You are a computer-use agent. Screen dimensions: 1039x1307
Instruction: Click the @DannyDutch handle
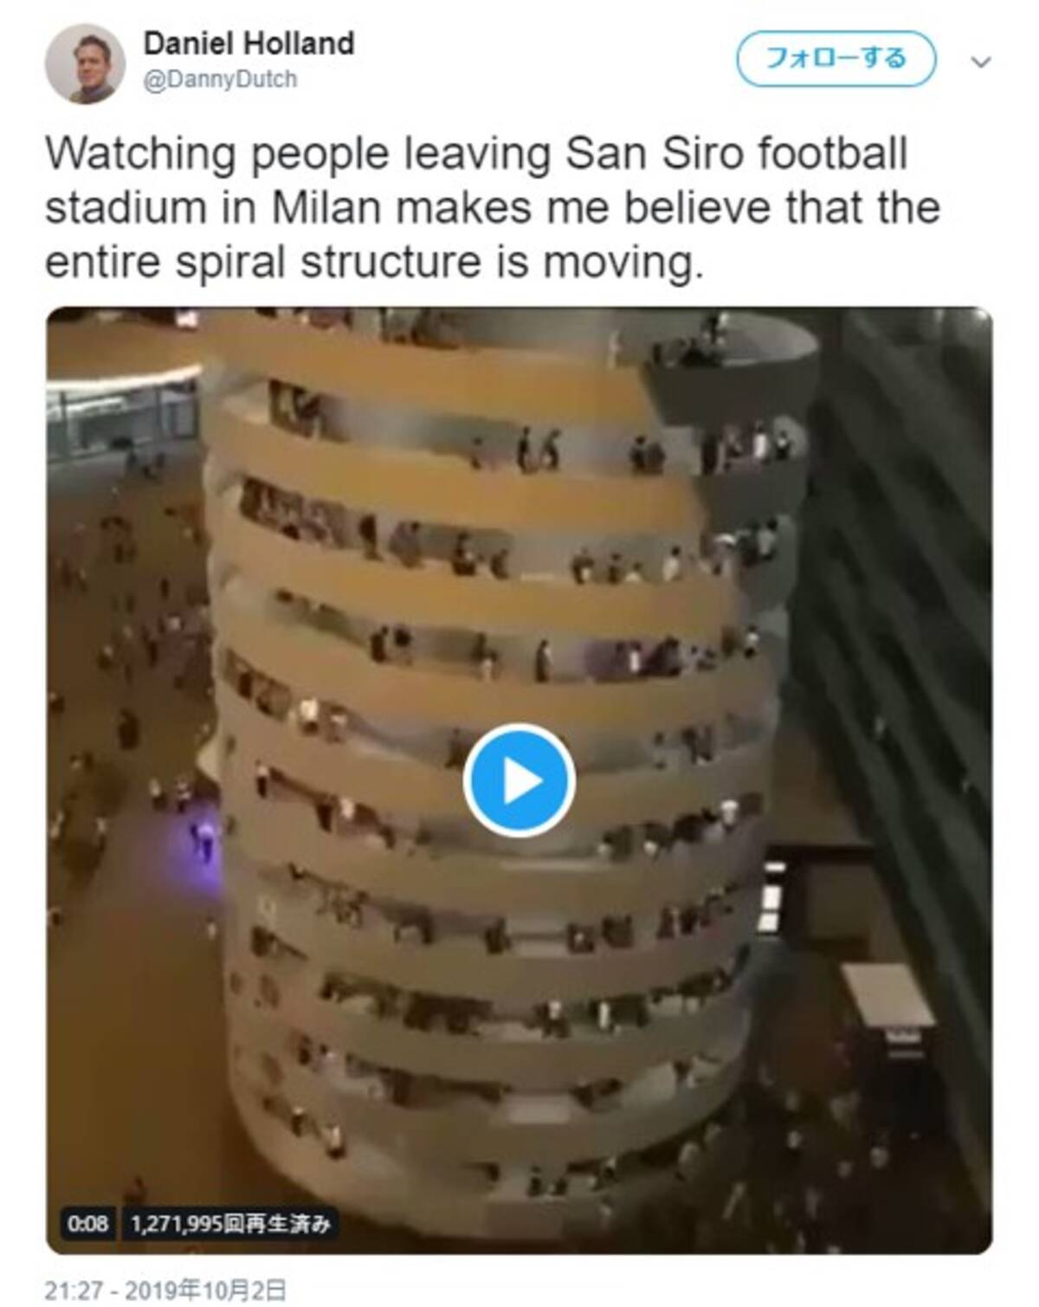[x=220, y=79]
